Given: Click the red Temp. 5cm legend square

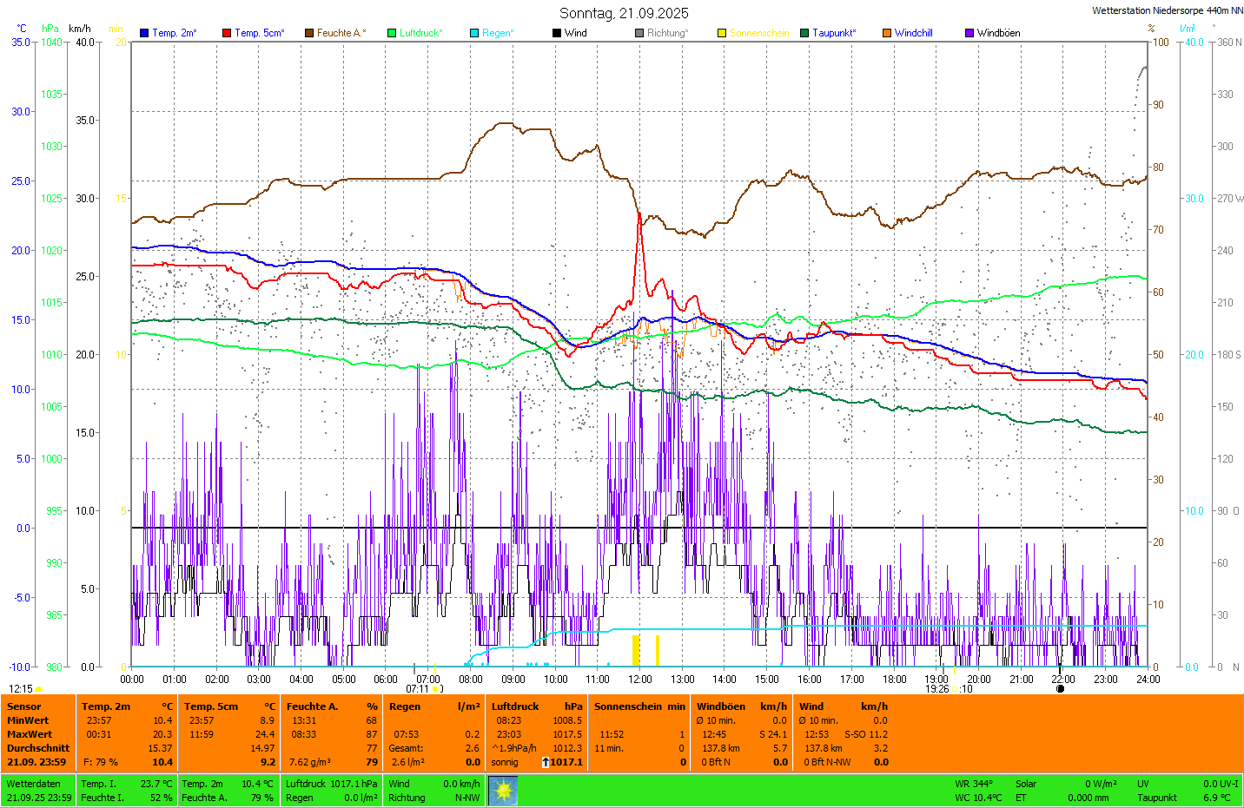Looking at the screenshot, I should (x=227, y=33).
